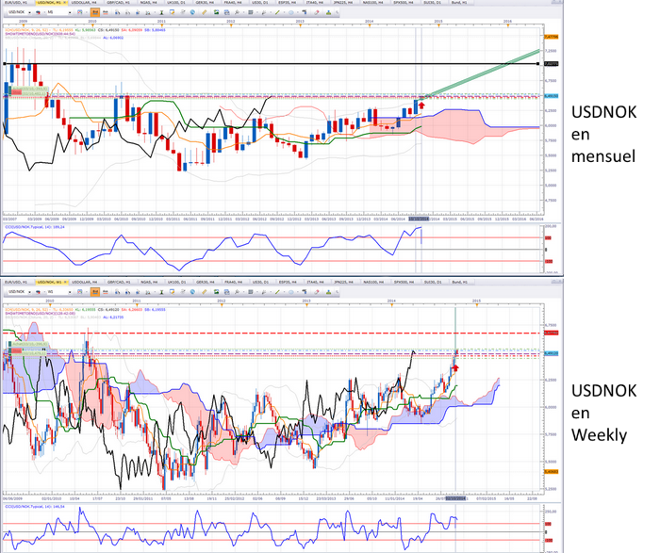Click red dashed resistance line in weekly chart
This screenshot has height=553, width=660.
pyautogui.click(x=272, y=333)
